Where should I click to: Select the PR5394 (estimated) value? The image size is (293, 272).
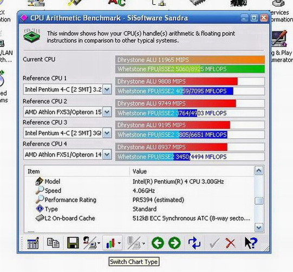158,200
